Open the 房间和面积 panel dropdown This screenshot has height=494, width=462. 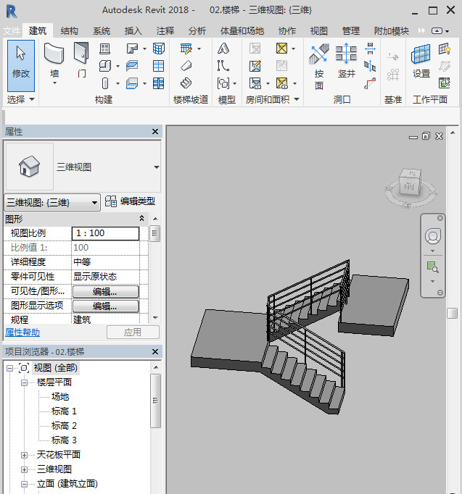pyautogui.click(x=297, y=99)
